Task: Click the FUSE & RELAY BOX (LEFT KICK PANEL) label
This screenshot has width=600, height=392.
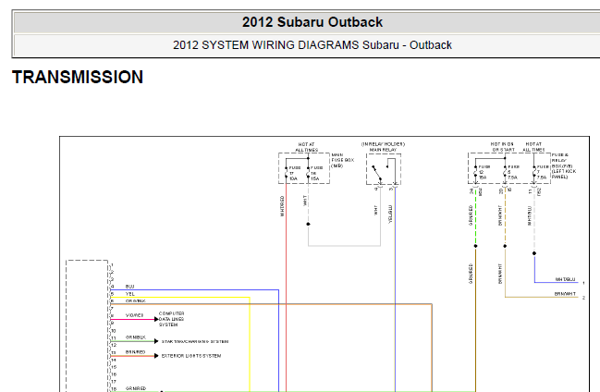Action: [x=563, y=165]
